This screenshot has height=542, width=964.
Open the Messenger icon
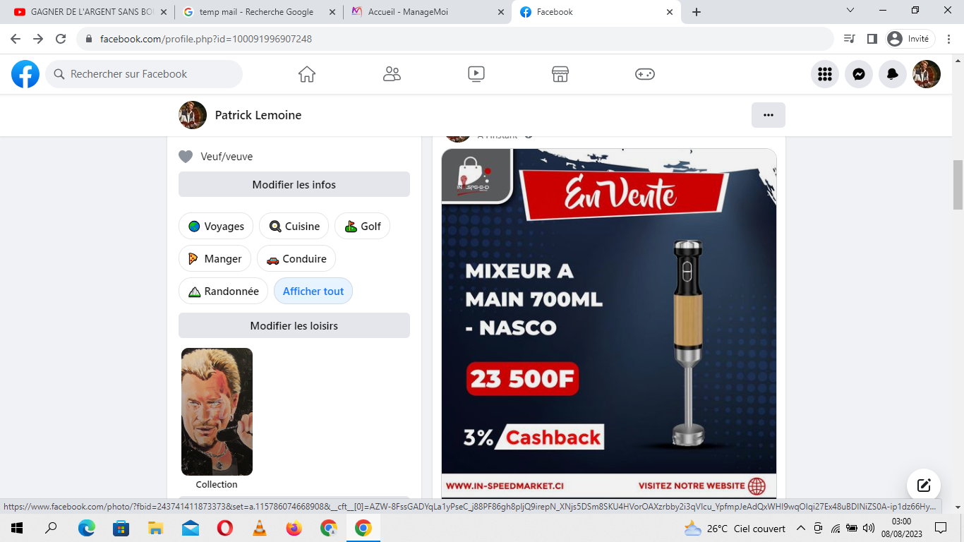click(x=859, y=74)
